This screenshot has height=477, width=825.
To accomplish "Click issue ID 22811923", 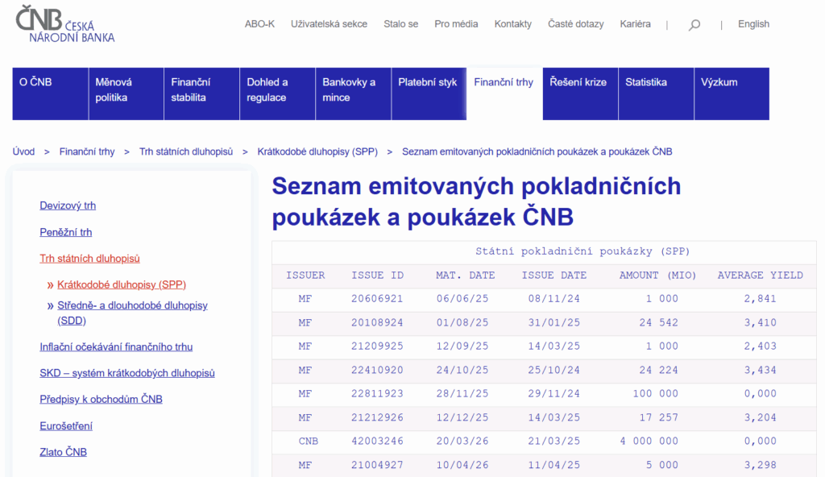I will pyautogui.click(x=377, y=394).
